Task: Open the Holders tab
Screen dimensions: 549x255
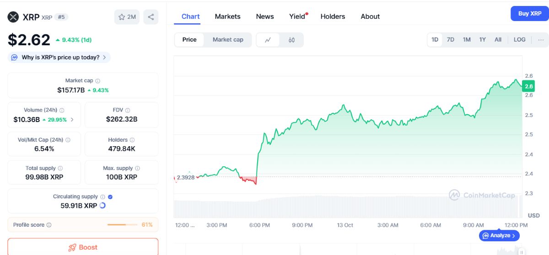Action: pyautogui.click(x=333, y=16)
